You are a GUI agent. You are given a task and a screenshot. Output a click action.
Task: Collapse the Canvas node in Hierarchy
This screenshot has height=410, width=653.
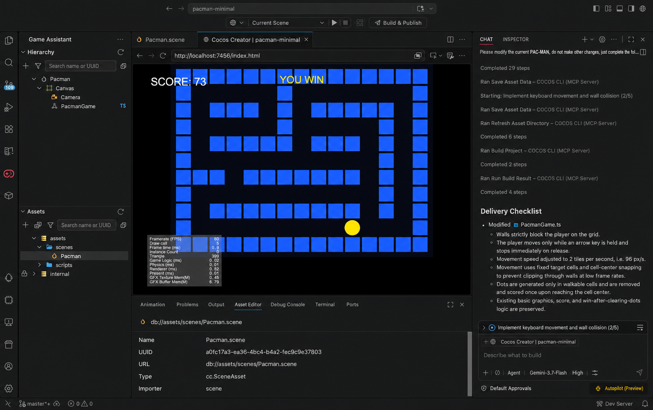40,88
